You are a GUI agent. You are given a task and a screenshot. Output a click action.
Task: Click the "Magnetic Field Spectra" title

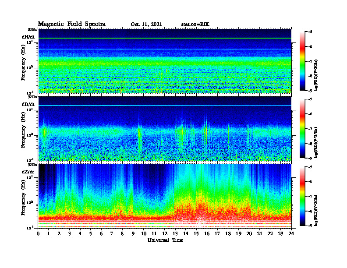(72, 25)
